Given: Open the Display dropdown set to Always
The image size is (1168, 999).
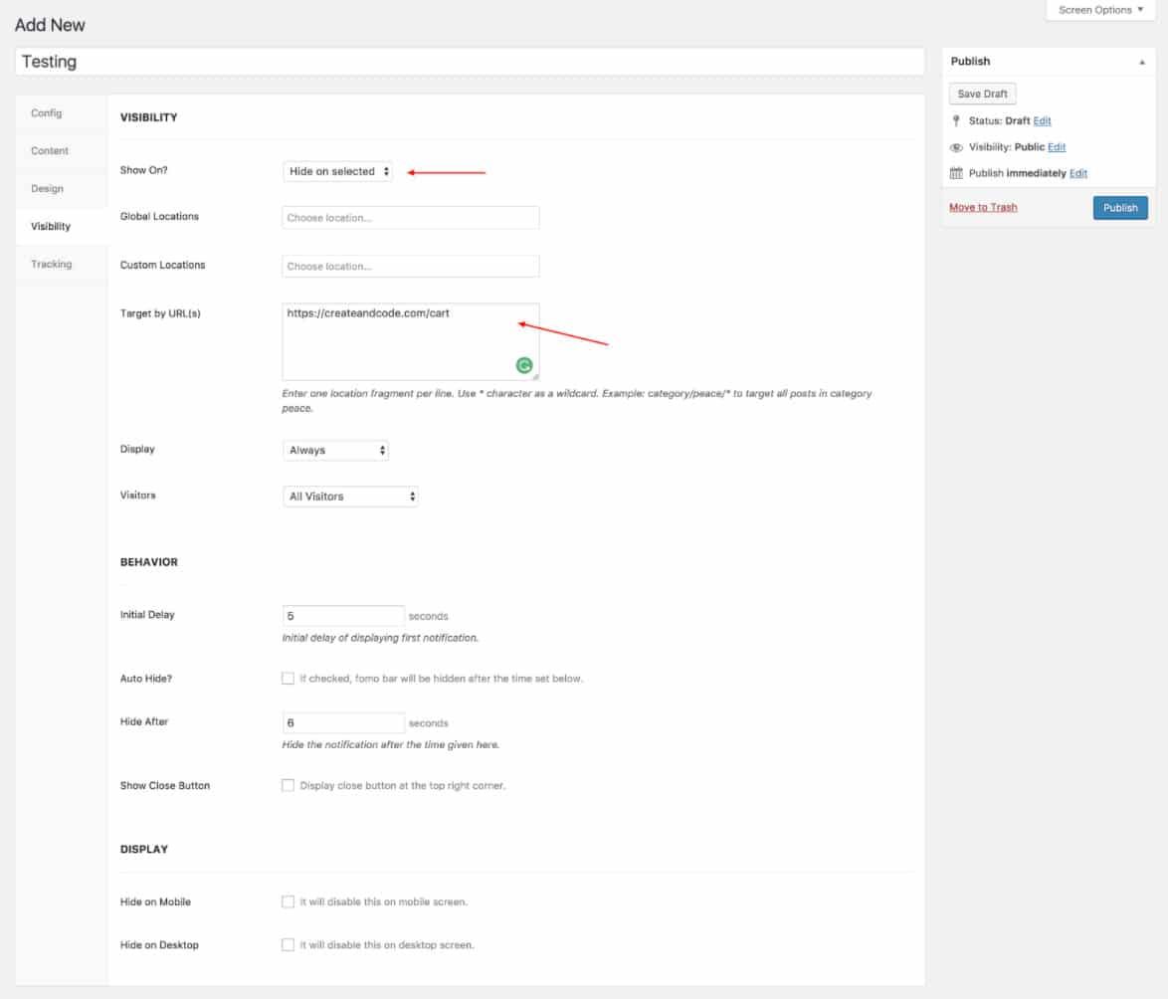Looking at the screenshot, I should (336, 450).
